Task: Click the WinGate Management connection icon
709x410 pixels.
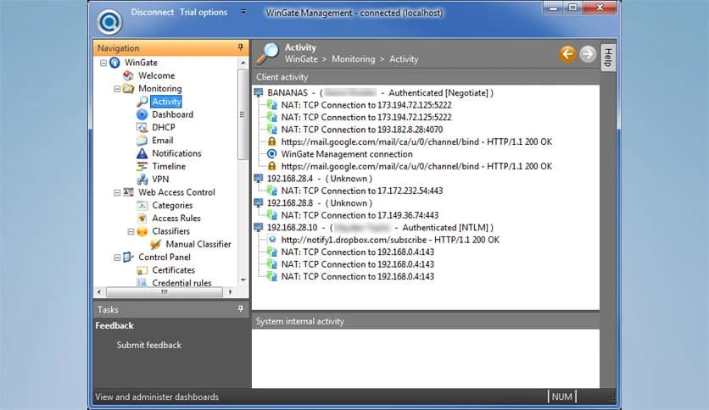Action: 271,153
